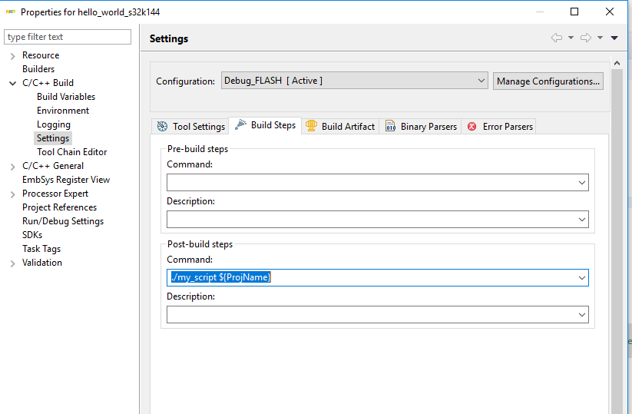Open the Tool Chain Editor page
The width and height of the screenshot is (632, 414).
(71, 152)
